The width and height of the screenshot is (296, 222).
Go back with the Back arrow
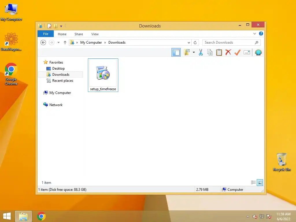(43, 42)
